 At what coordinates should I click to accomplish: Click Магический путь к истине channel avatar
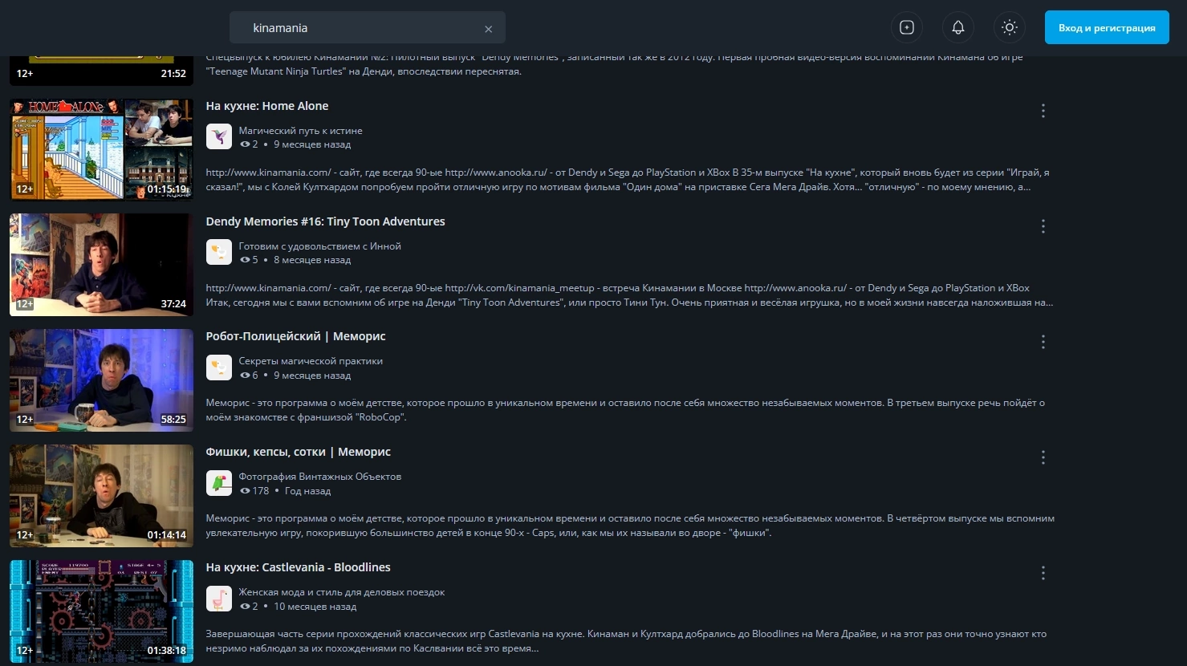point(219,136)
